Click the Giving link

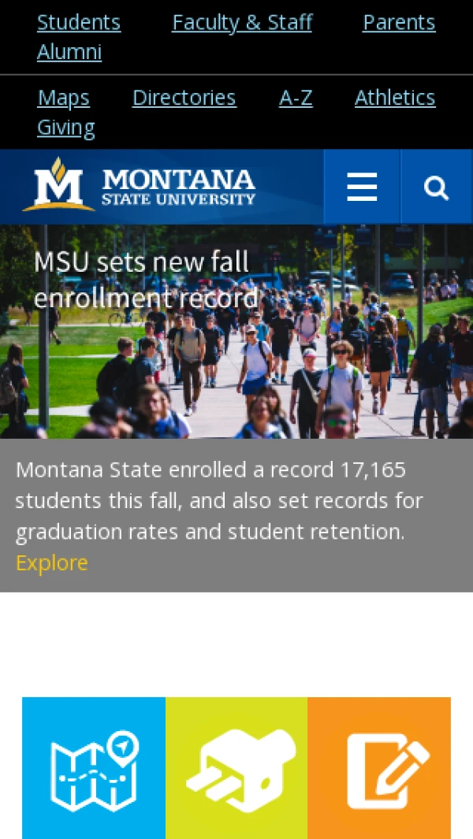point(66,128)
